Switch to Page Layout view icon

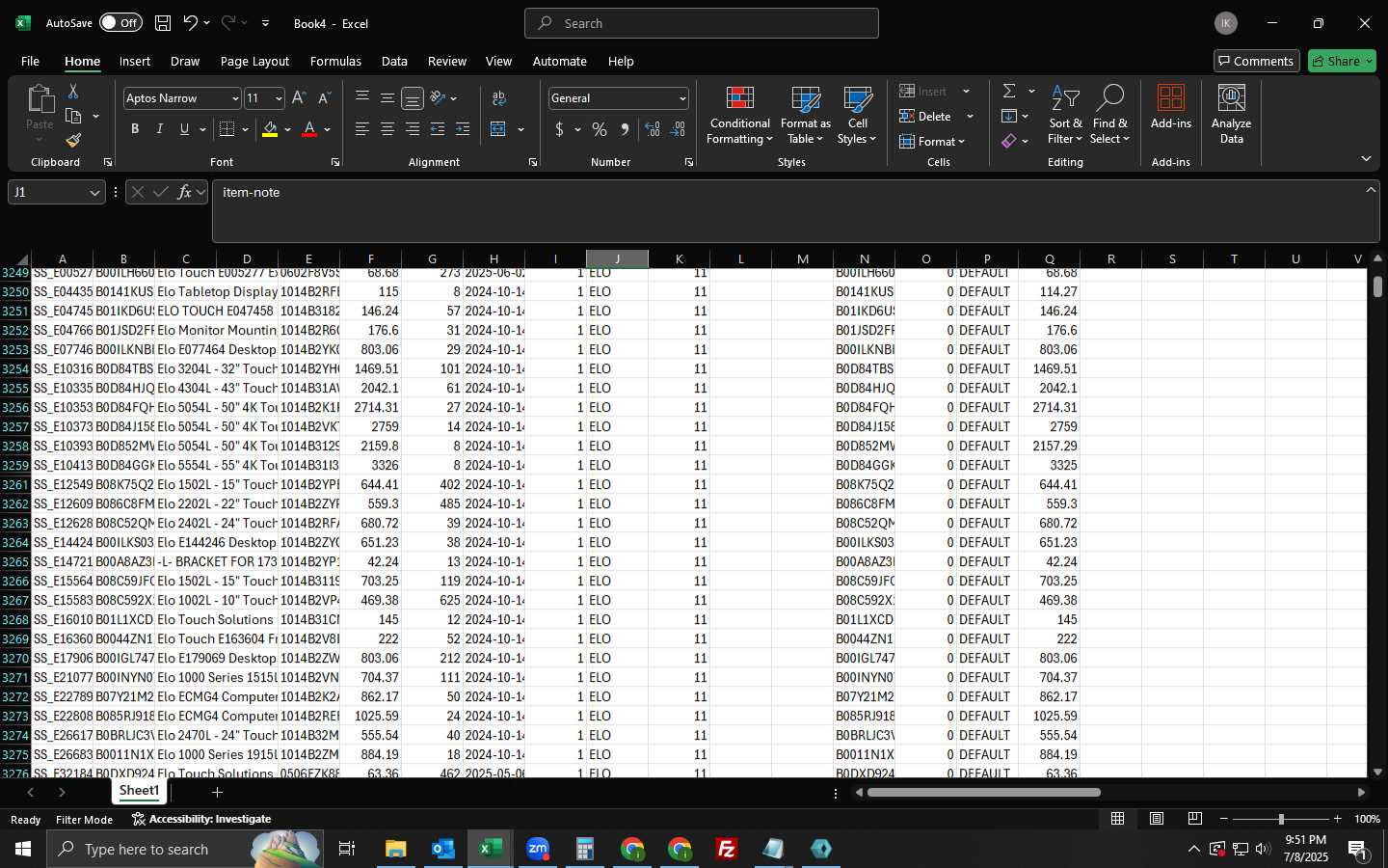pyautogui.click(x=1157, y=819)
